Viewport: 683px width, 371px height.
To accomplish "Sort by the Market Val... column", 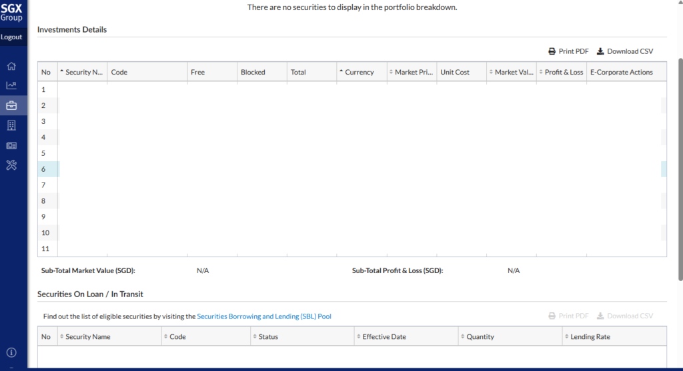I will [x=512, y=72].
